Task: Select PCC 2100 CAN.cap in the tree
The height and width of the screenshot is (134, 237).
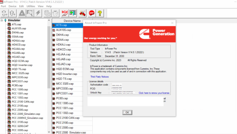Action: tap(23, 102)
